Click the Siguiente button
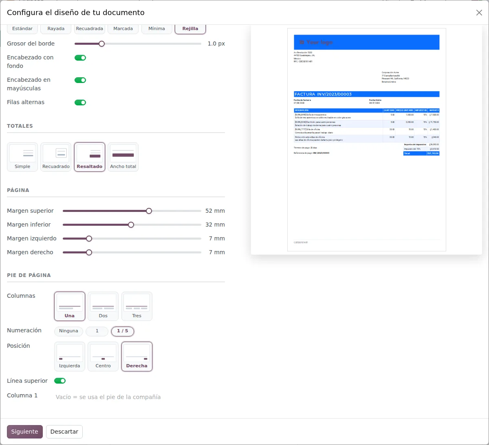 click(25, 432)
